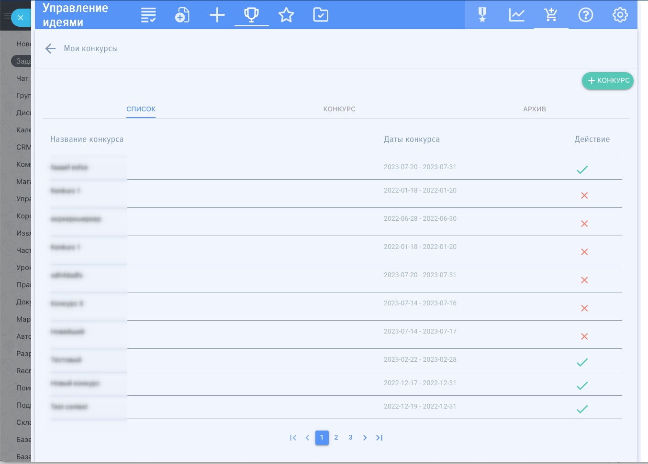
Task: Close the panel with the blue X button
Action: (x=21, y=18)
